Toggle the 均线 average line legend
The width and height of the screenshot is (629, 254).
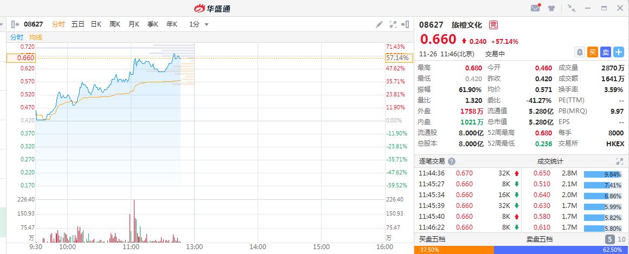(x=36, y=37)
